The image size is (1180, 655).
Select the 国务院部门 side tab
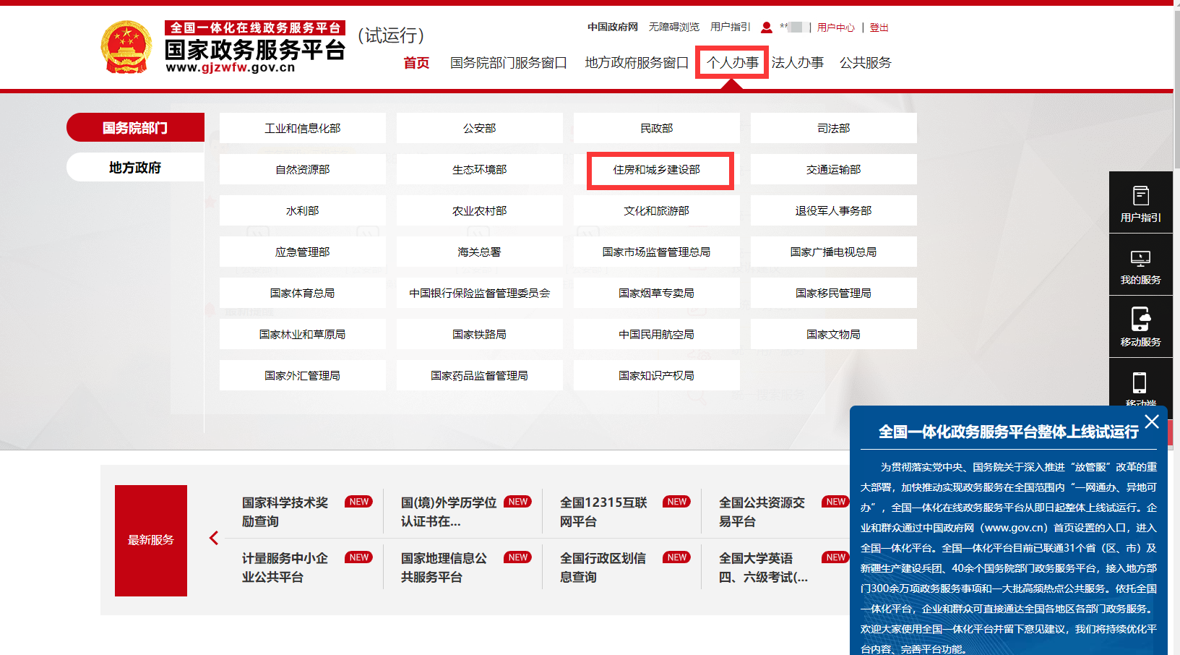coord(135,127)
